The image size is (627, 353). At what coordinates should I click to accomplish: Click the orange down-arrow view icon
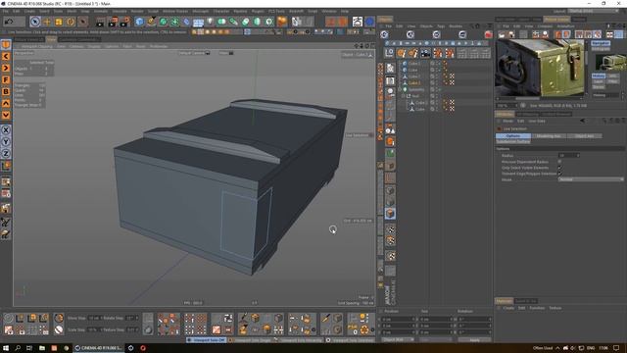pos(6,116)
